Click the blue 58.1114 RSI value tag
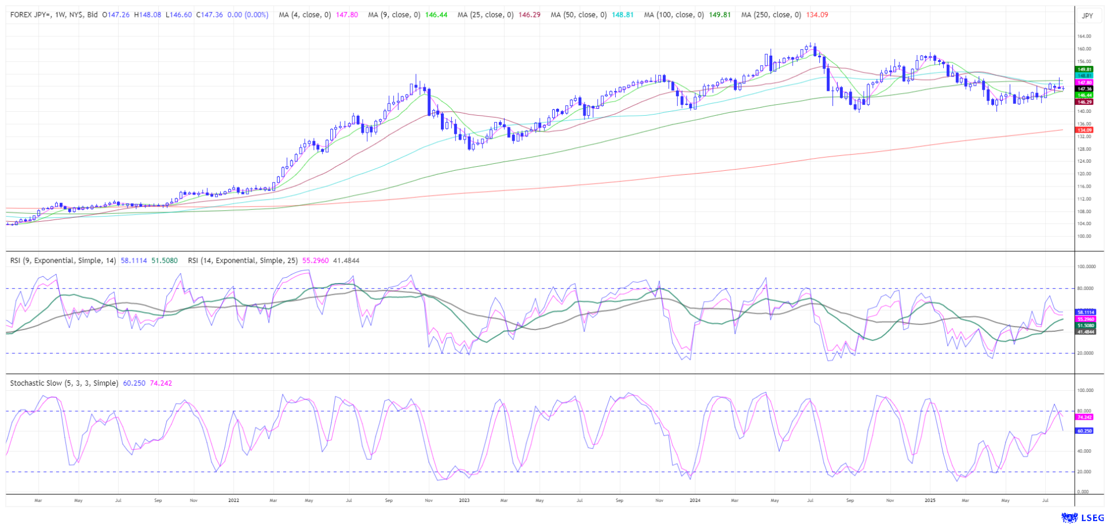Image resolution: width=1110 pixels, height=524 pixels. [x=1085, y=312]
